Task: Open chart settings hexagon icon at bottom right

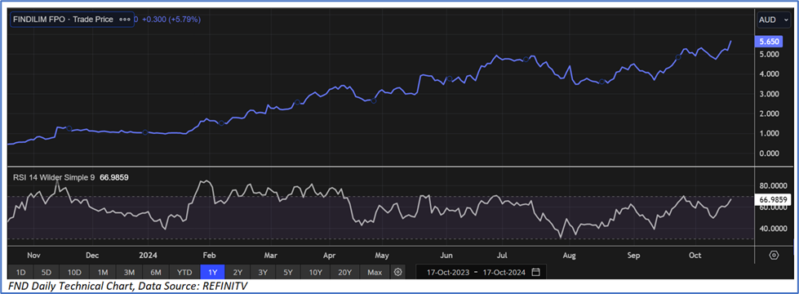Action: (x=774, y=255)
